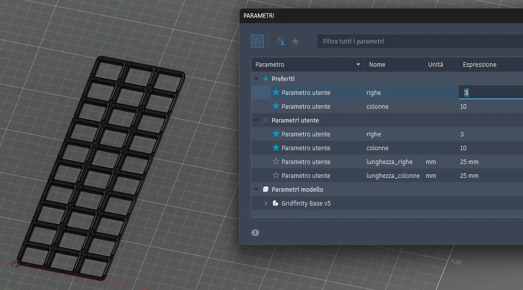
Task: Show only user parameters filter icon
Action: pyautogui.click(x=280, y=41)
